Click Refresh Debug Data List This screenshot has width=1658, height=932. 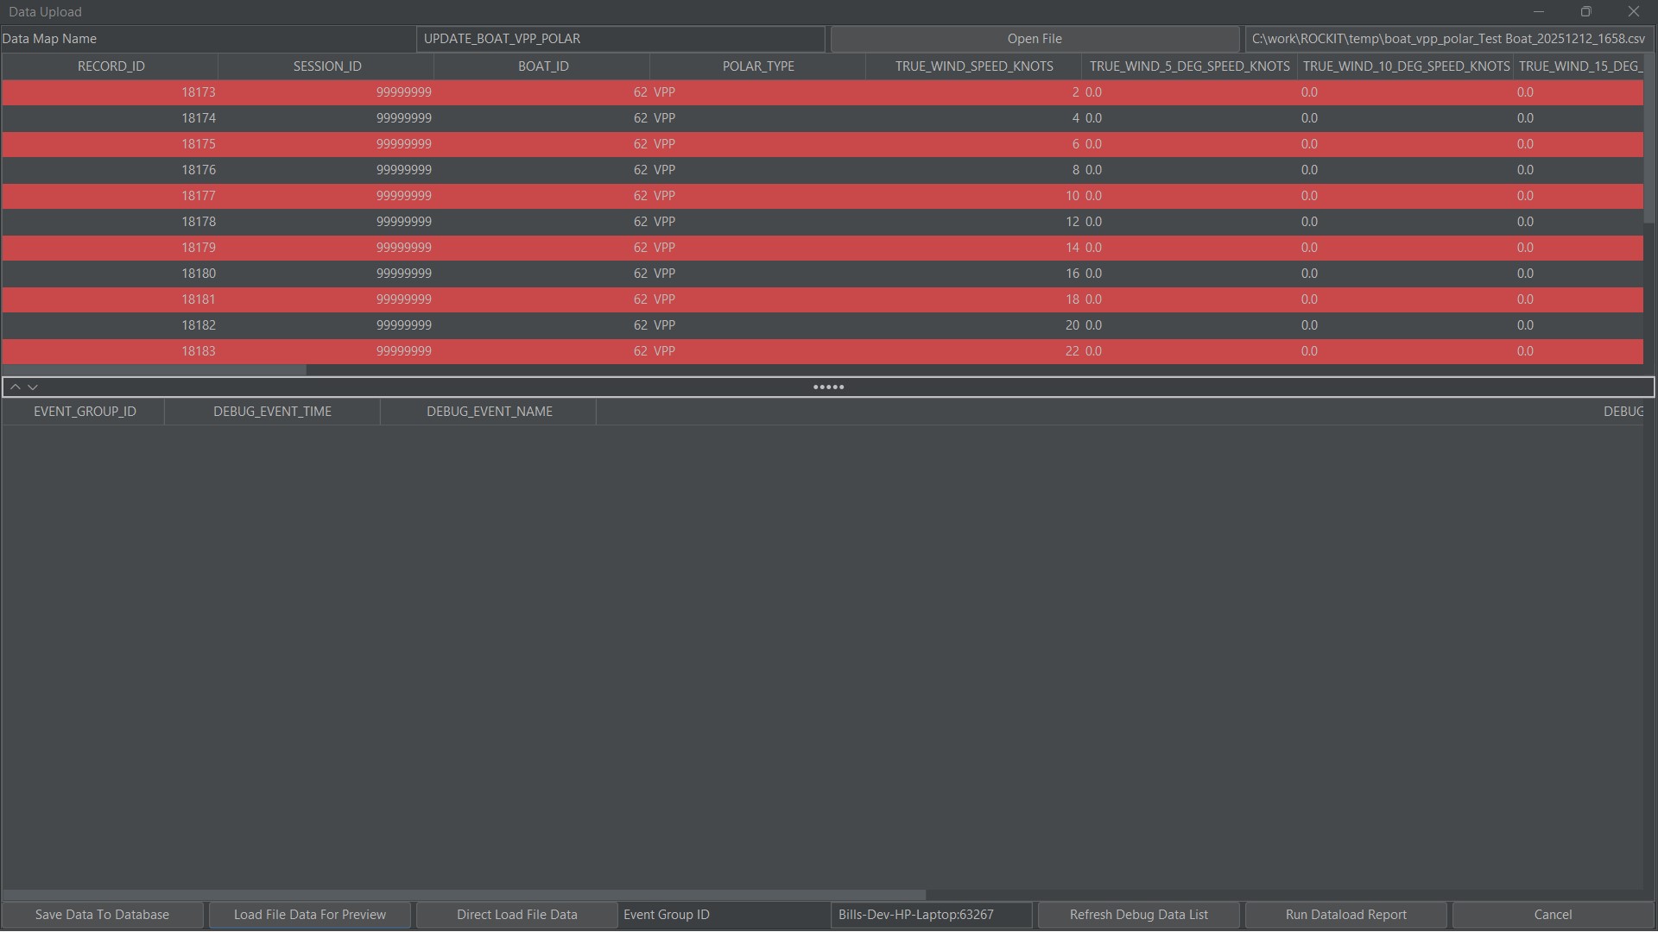(1138, 915)
